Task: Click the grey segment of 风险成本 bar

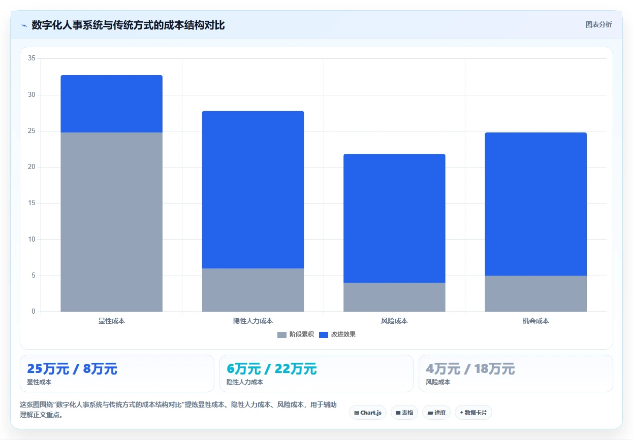Action: click(394, 297)
